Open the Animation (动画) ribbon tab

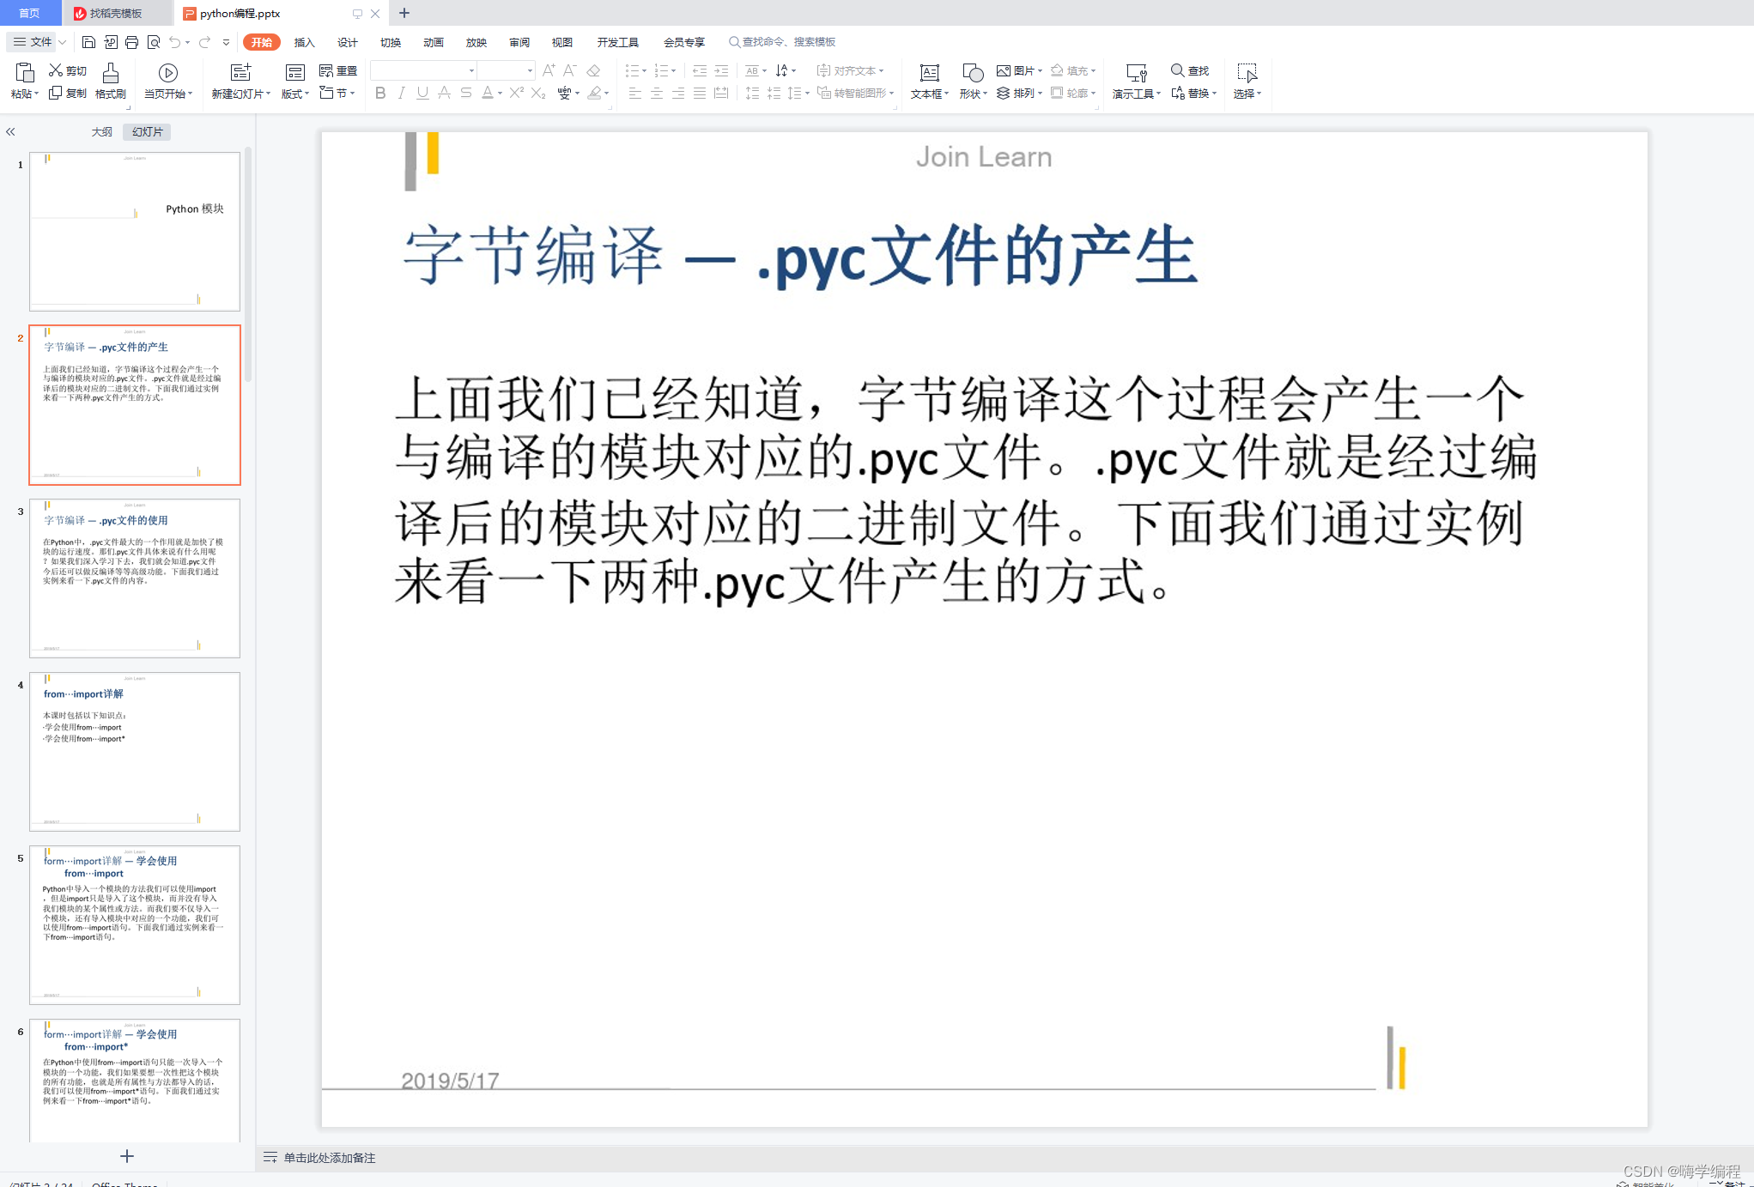pos(434,42)
